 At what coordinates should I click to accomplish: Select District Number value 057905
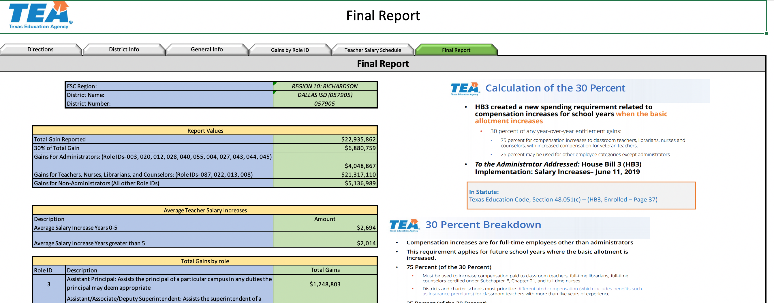click(325, 104)
